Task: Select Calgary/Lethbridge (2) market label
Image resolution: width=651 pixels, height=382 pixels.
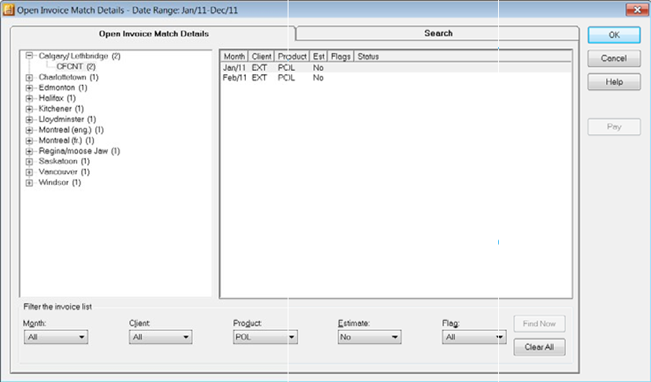Action: tap(80, 56)
